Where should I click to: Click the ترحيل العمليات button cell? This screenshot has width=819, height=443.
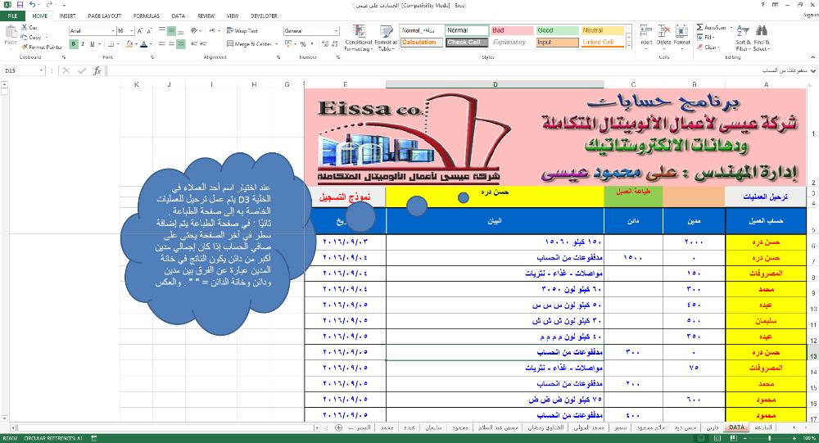tap(765, 197)
